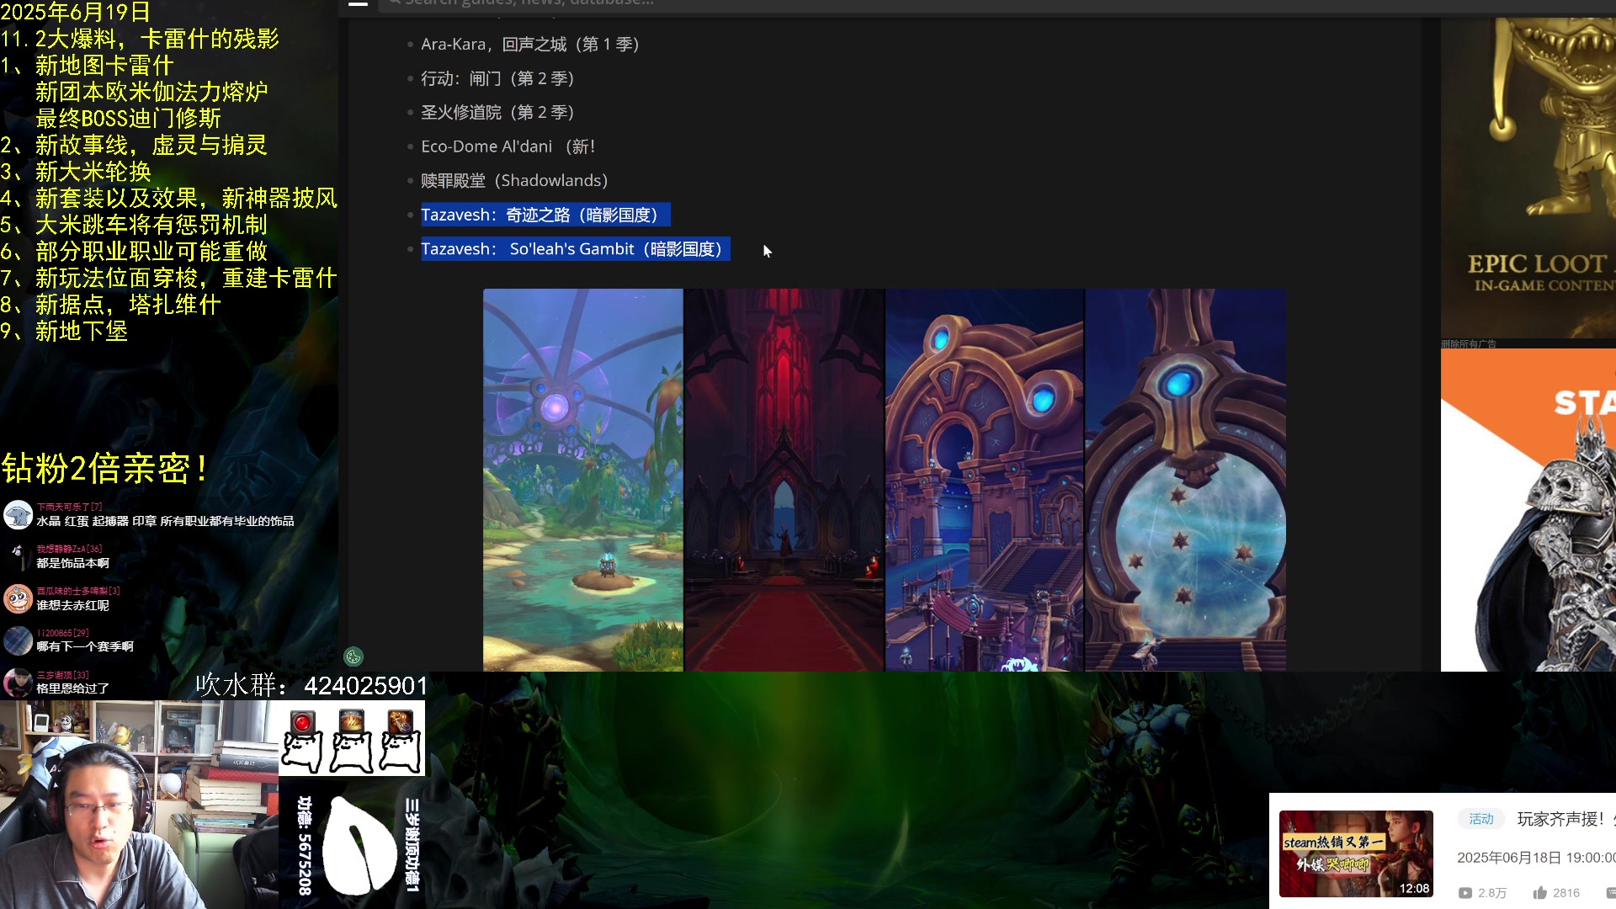
Task: Click the overlay line 8、新据点,塔扎维什
Action: 110,305
